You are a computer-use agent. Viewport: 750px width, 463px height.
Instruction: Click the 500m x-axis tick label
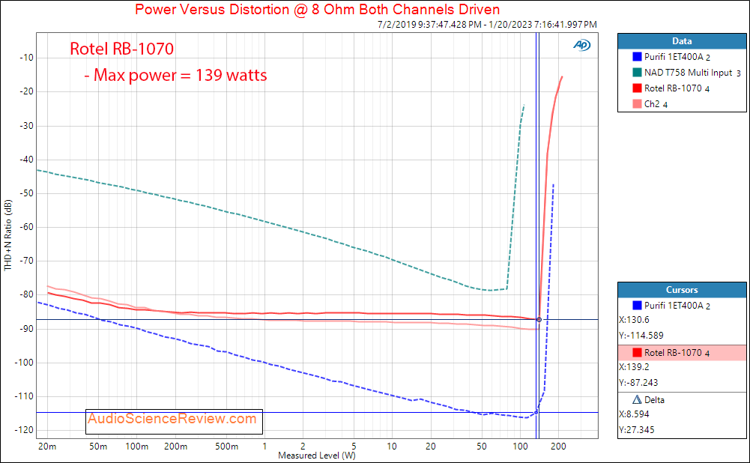[227, 447]
